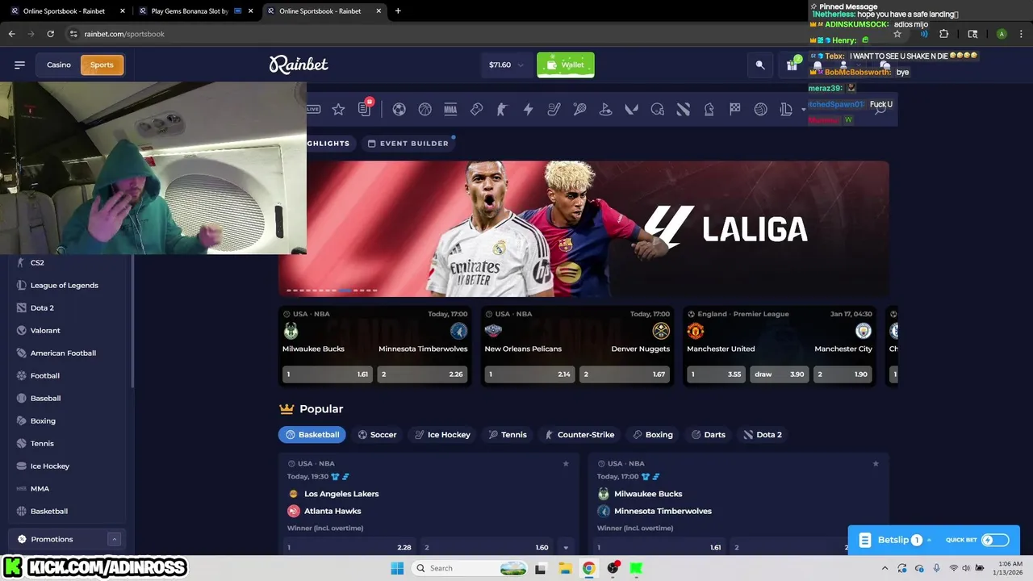Select the Dota 2 popular filter
This screenshot has height=581, width=1033.
pyautogui.click(x=763, y=434)
